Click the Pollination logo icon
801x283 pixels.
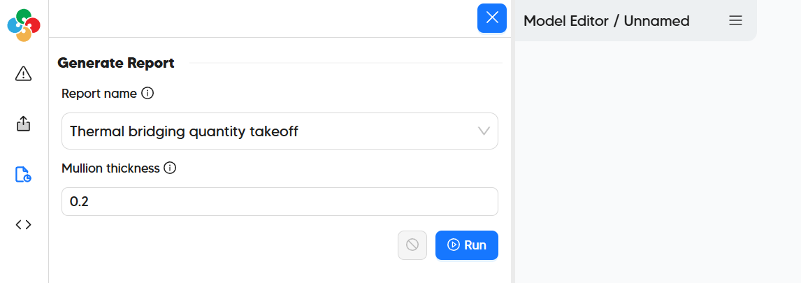[x=24, y=25]
